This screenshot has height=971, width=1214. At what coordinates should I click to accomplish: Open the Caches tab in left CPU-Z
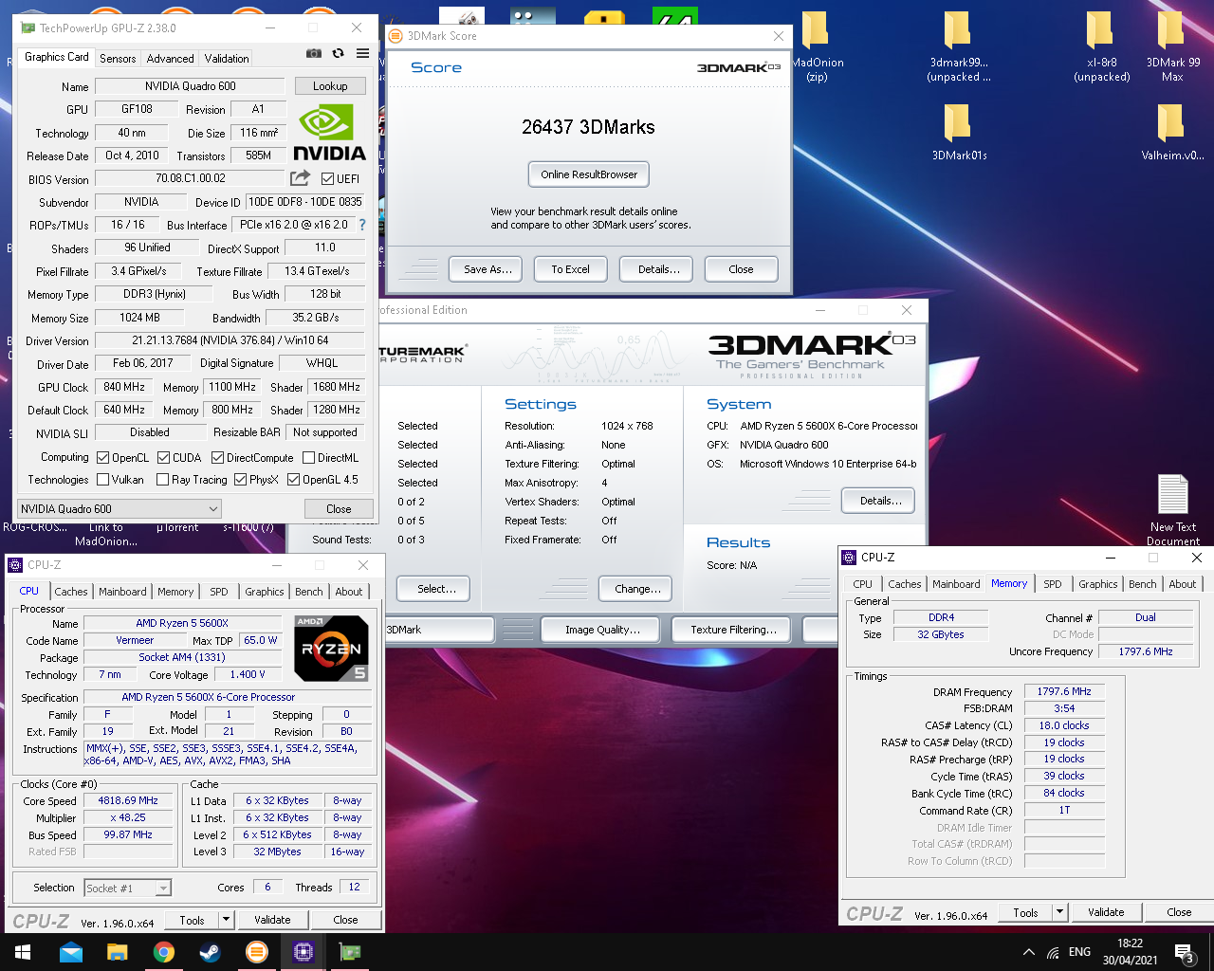tap(71, 592)
